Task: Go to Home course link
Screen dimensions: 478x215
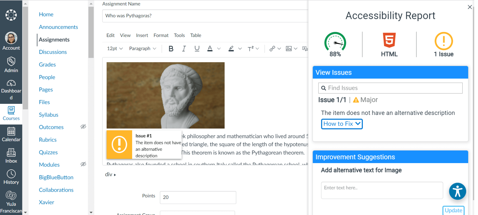Action: point(46,14)
